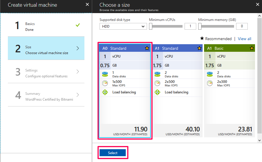
Task: Click the Minimum memory slider handle
Action: click(200, 26)
